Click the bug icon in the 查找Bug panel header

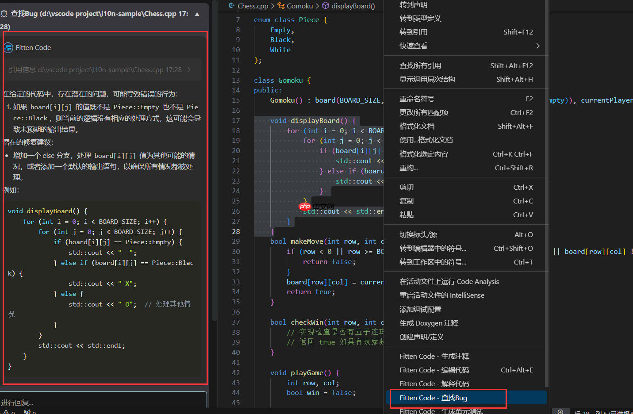click(5, 14)
